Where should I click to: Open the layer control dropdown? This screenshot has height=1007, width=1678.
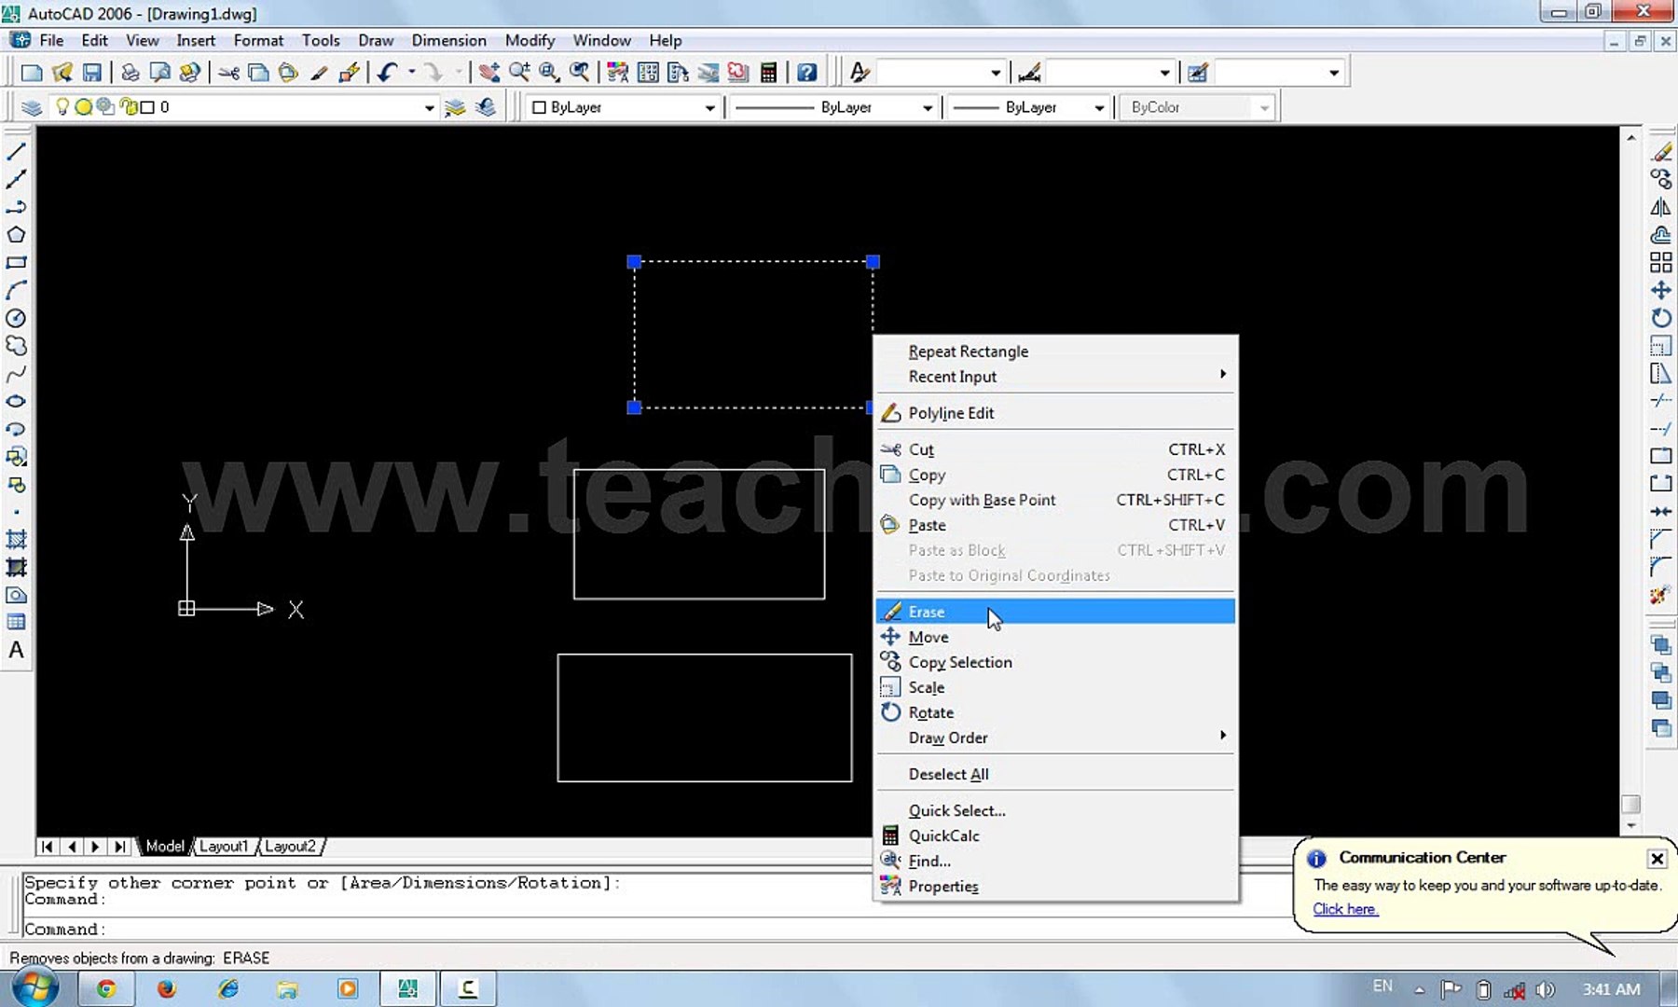428,107
